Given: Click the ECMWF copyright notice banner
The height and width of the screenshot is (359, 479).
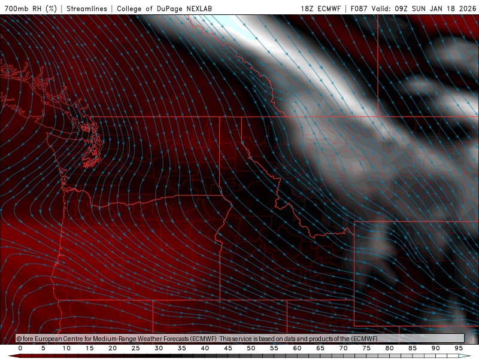Looking at the screenshot, I should pyautogui.click(x=240, y=339).
